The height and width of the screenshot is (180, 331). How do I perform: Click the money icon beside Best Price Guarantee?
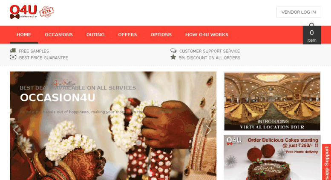pyautogui.click(x=13, y=57)
